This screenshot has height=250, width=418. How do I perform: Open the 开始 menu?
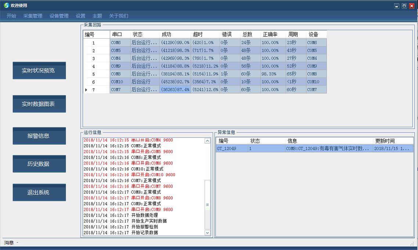point(11,16)
